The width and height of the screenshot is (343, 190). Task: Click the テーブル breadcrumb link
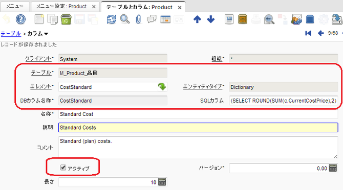click(x=11, y=34)
